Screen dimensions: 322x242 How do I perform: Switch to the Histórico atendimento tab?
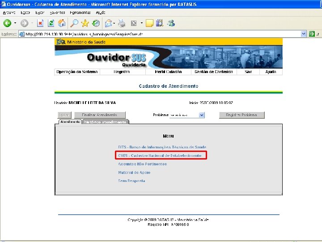[106, 122]
